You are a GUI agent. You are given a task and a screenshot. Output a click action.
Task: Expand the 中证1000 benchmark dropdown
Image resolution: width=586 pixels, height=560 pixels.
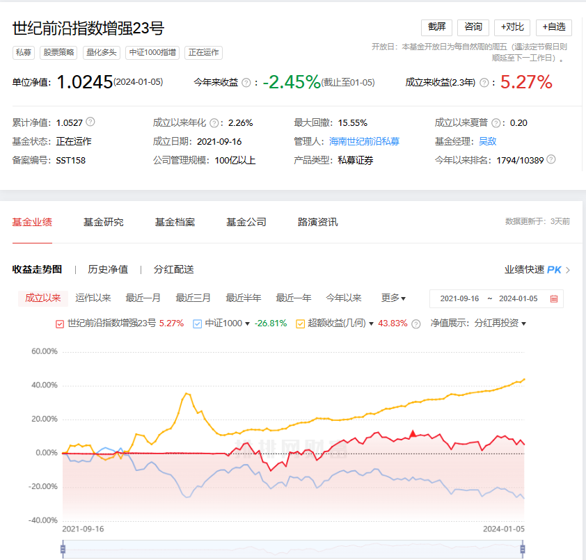pyautogui.click(x=247, y=324)
